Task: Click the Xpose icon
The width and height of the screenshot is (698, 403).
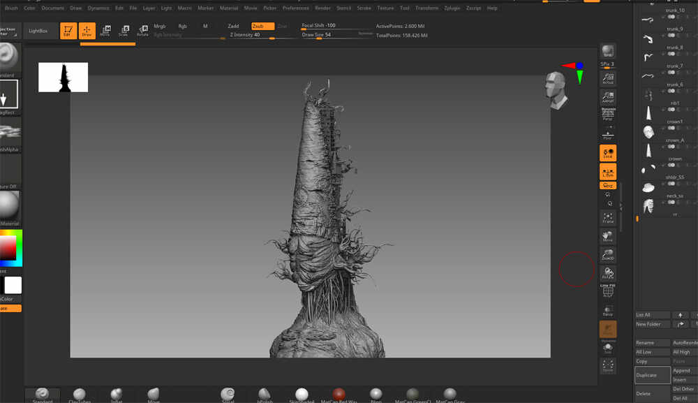Action: tap(608, 366)
